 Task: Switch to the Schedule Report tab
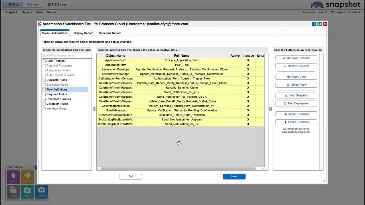110,33
